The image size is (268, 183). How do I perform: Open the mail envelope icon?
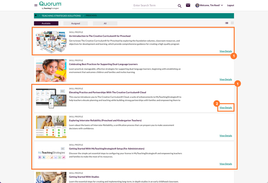click(x=188, y=5)
